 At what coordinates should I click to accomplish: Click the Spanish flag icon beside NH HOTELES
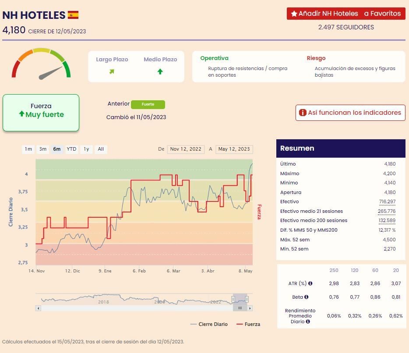[x=73, y=15]
